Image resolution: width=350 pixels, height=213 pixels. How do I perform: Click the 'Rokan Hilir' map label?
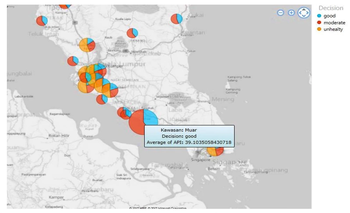click(x=59, y=136)
